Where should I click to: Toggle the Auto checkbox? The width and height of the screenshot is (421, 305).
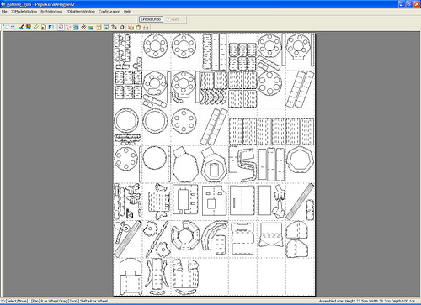[x=168, y=19]
